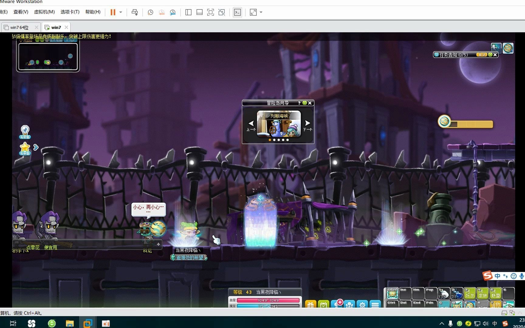Revert the VM to the previous snapshot

162,12
